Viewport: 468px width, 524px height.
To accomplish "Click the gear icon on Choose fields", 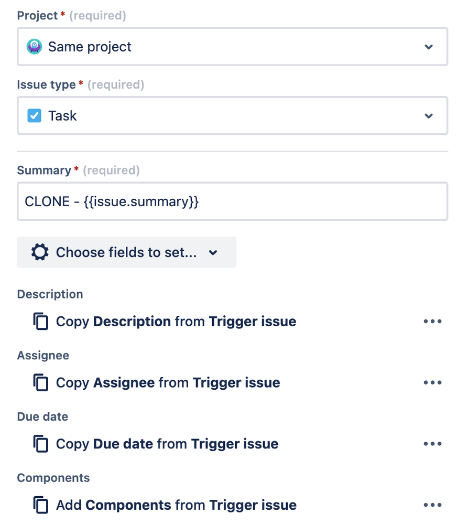I will [x=40, y=252].
